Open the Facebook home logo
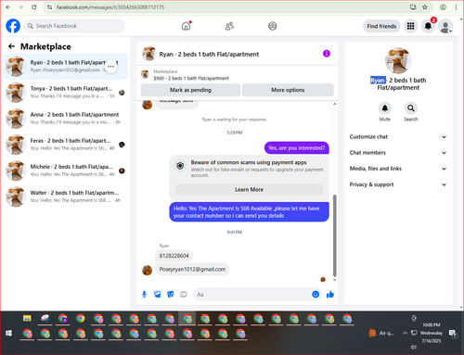This screenshot has width=464, height=355. pos(13,26)
